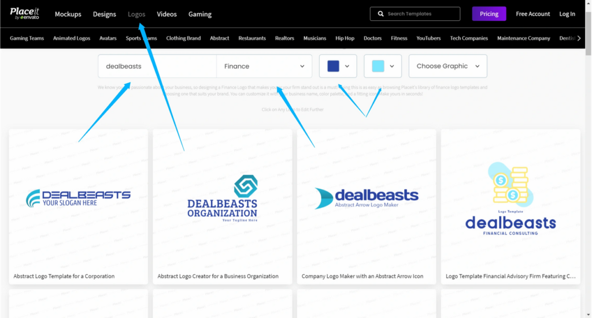Image resolution: width=592 pixels, height=318 pixels.
Task: Focus the Search Templates field
Action: coord(415,14)
